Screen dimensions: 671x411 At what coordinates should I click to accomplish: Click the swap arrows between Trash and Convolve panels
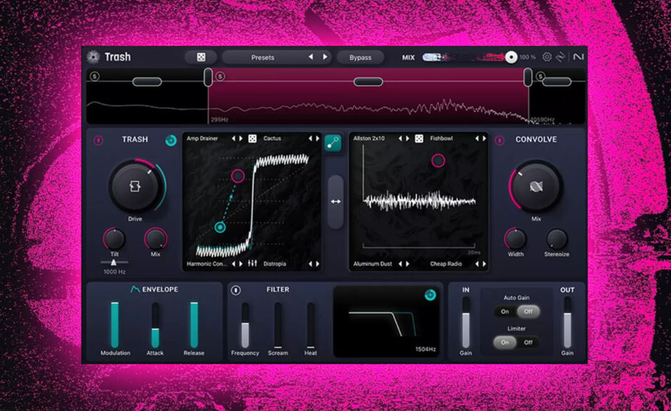(x=335, y=202)
